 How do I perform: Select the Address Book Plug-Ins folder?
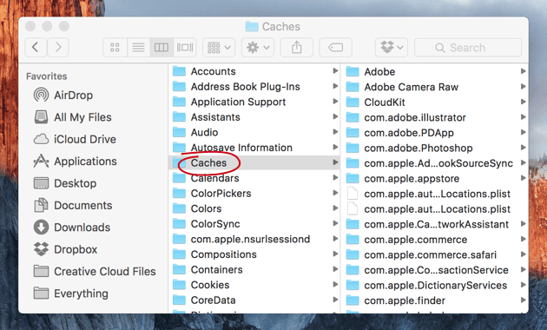(254, 87)
